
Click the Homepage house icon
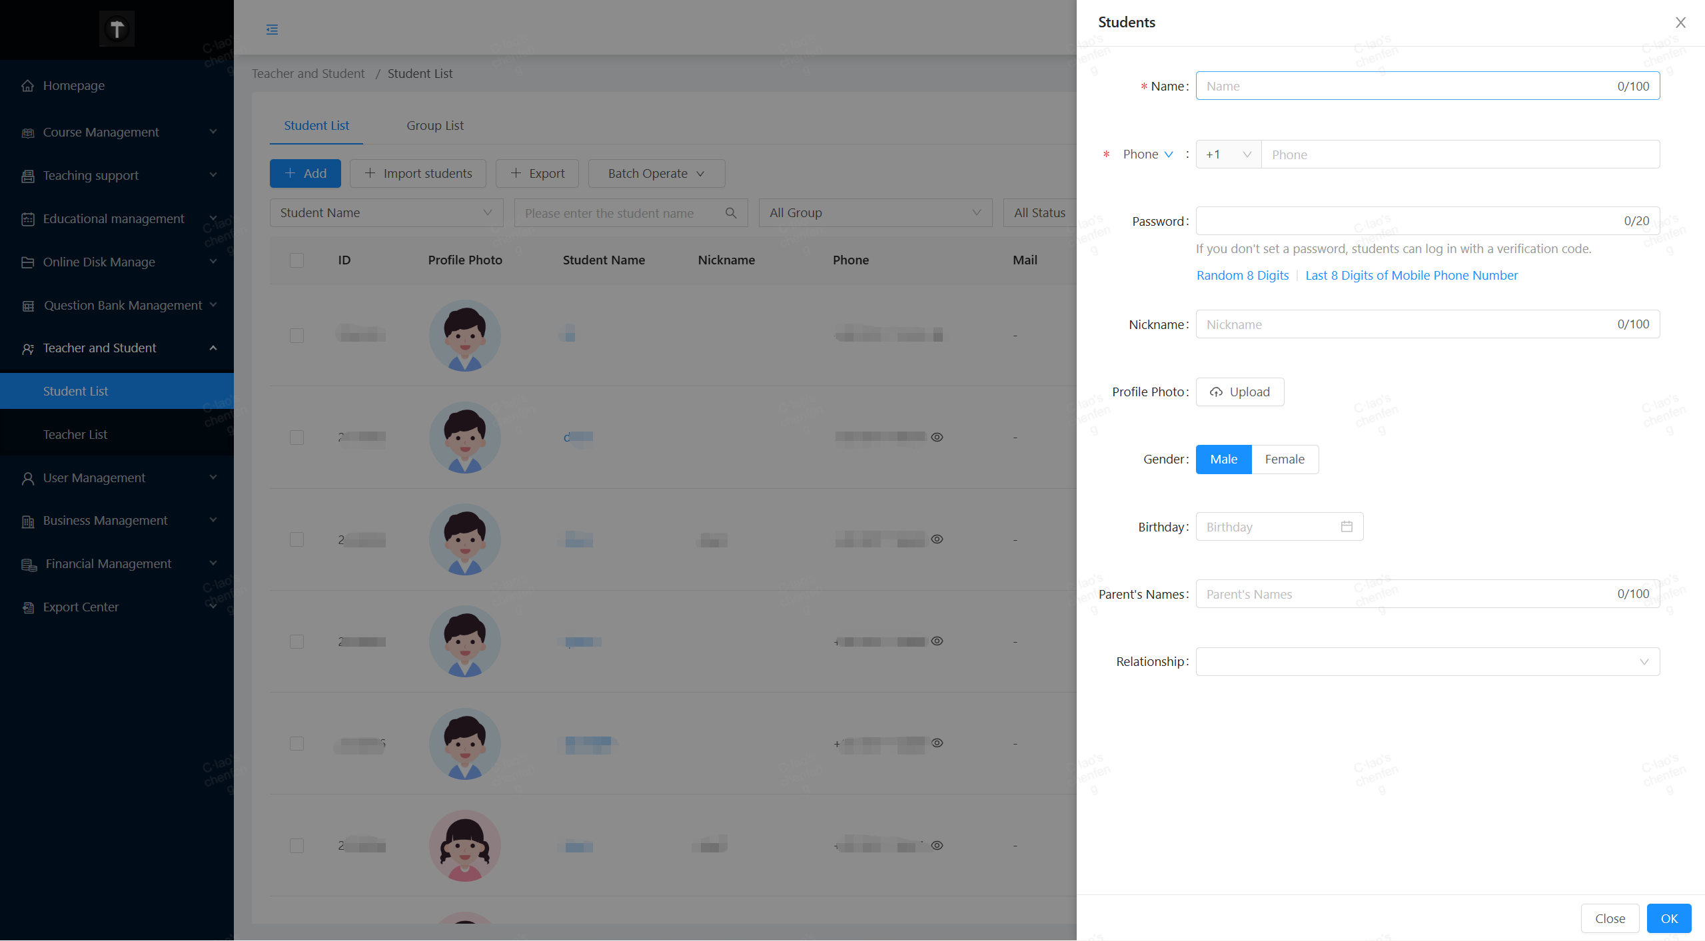click(x=28, y=86)
